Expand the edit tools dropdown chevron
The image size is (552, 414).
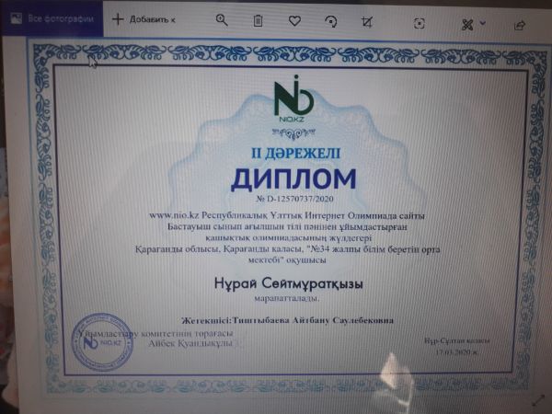coord(484,21)
